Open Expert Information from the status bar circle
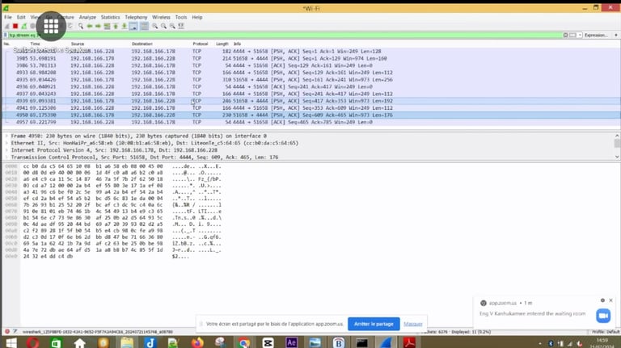The height and width of the screenshot is (348, 621). point(6,332)
